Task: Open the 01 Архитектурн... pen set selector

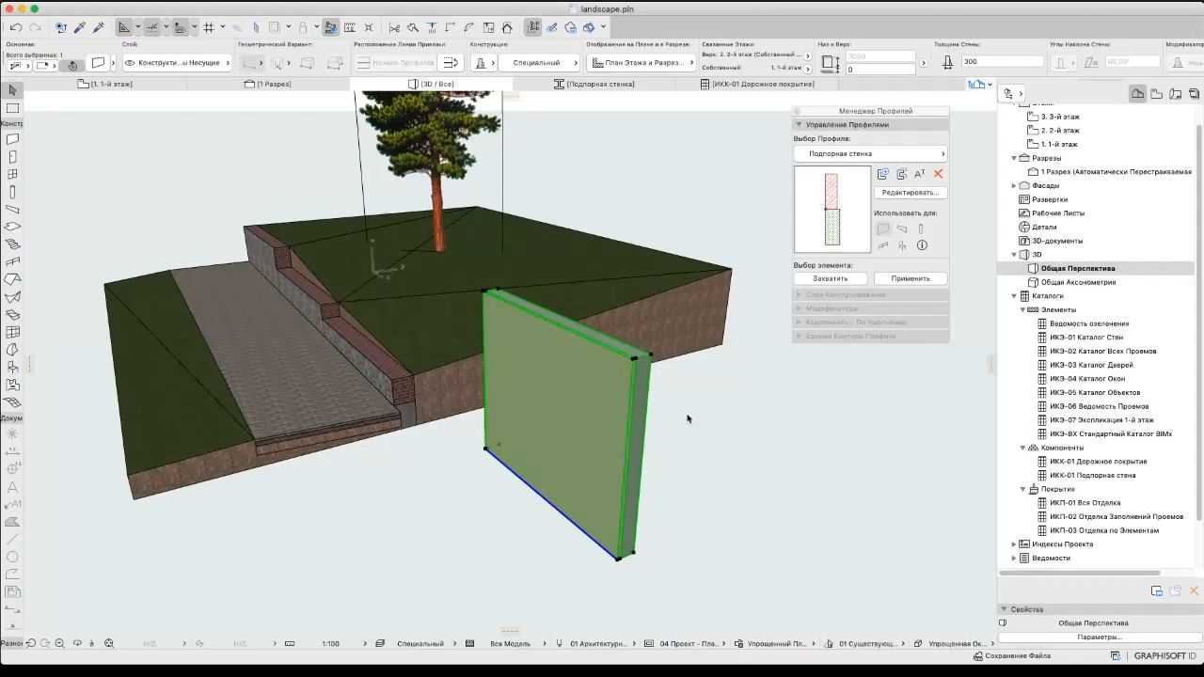Action: [598, 644]
